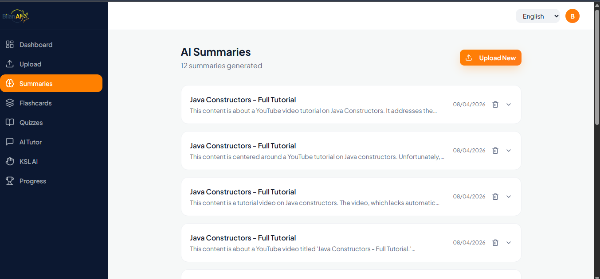The height and width of the screenshot is (279, 600).
Task: Expand the 'centered around a YouTube tutorial' summary
Action: (509, 151)
